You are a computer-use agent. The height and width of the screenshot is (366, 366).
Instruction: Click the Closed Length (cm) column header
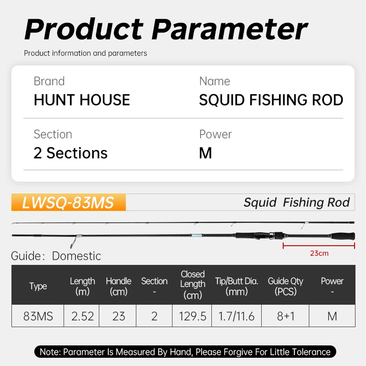pyautogui.click(x=193, y=285)
